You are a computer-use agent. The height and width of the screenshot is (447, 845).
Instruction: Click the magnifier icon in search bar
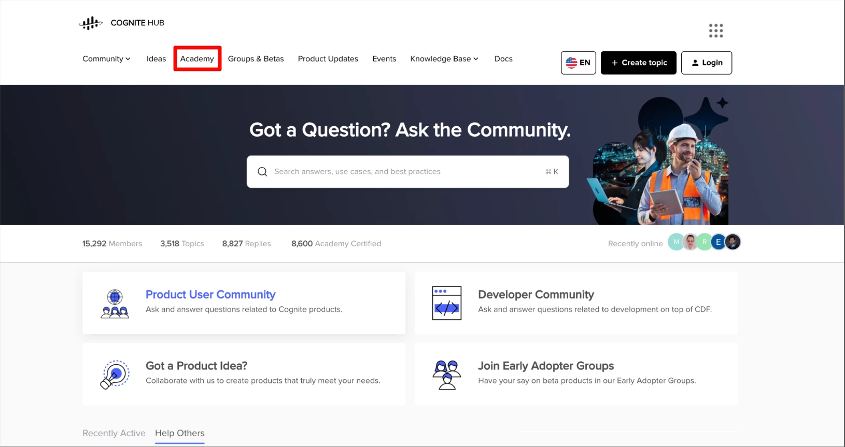[262, 172]
